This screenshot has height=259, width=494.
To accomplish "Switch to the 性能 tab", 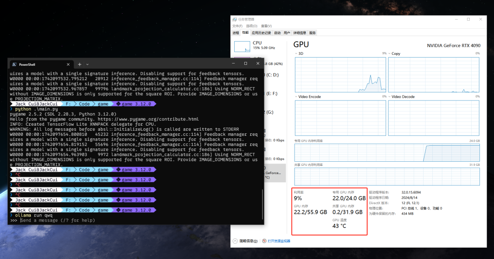I will pos(245,33).
